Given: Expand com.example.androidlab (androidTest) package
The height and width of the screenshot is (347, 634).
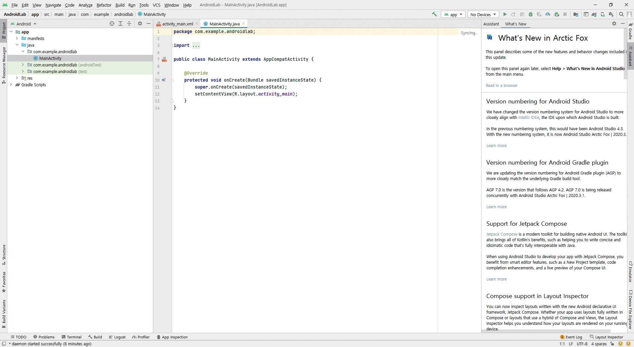Looking at the screenshot, I should coord(23,65).
